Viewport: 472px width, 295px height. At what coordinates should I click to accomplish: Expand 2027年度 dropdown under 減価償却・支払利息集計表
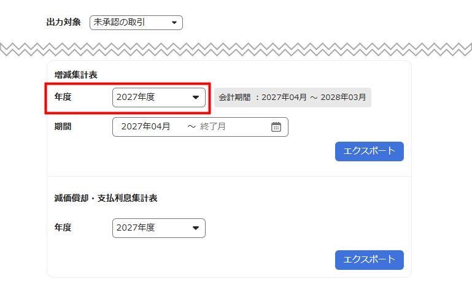point(158,228)
